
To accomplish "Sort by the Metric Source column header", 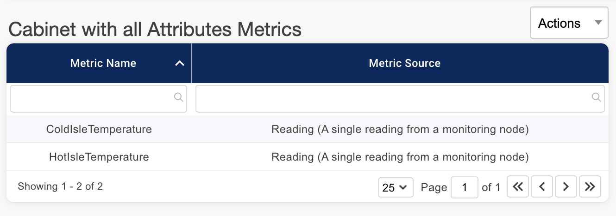I will pyautogui.click(x=404, y=63).
